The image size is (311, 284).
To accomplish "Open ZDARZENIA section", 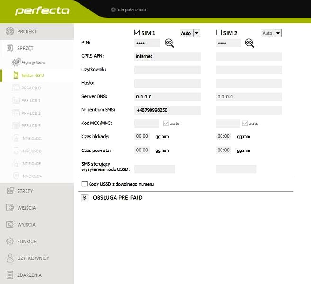I will coord(37,275).
